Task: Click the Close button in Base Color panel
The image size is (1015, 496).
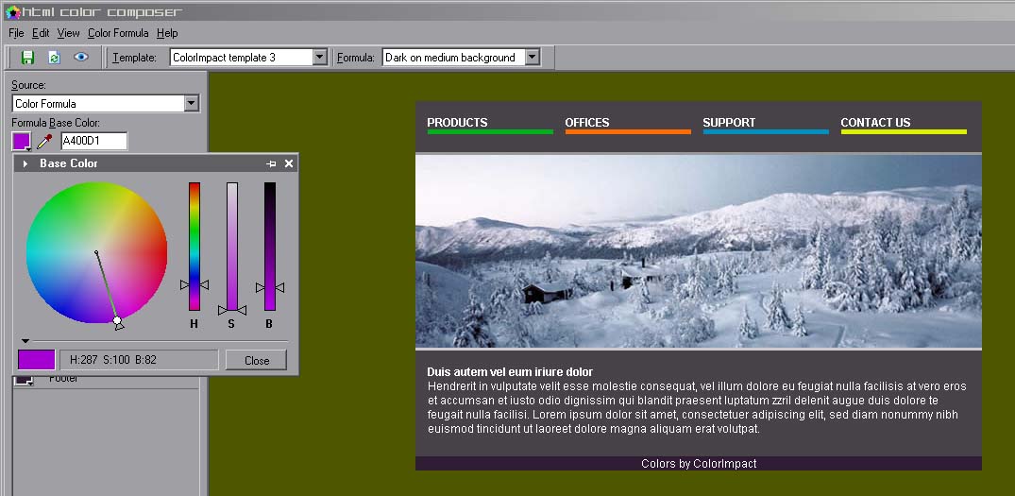Action: pyautogui.click(x=256, y=361)
